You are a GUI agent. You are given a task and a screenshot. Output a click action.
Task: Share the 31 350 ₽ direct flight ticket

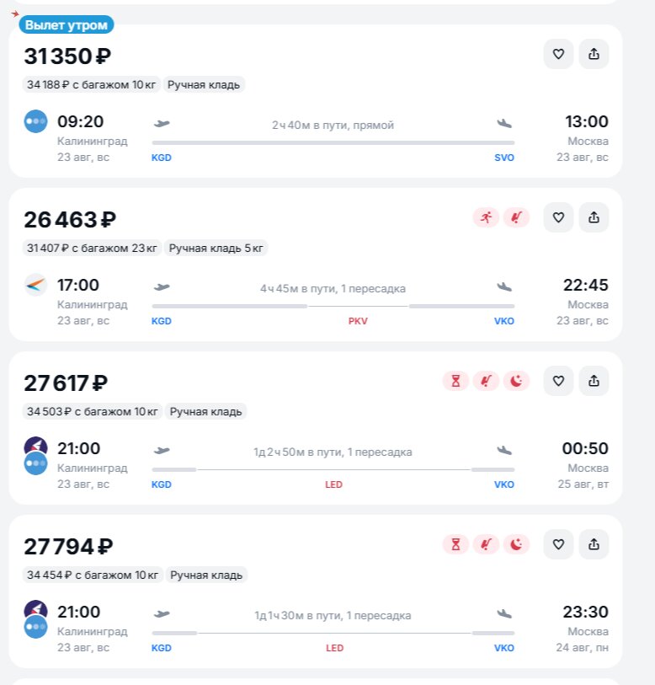point(594,54)
